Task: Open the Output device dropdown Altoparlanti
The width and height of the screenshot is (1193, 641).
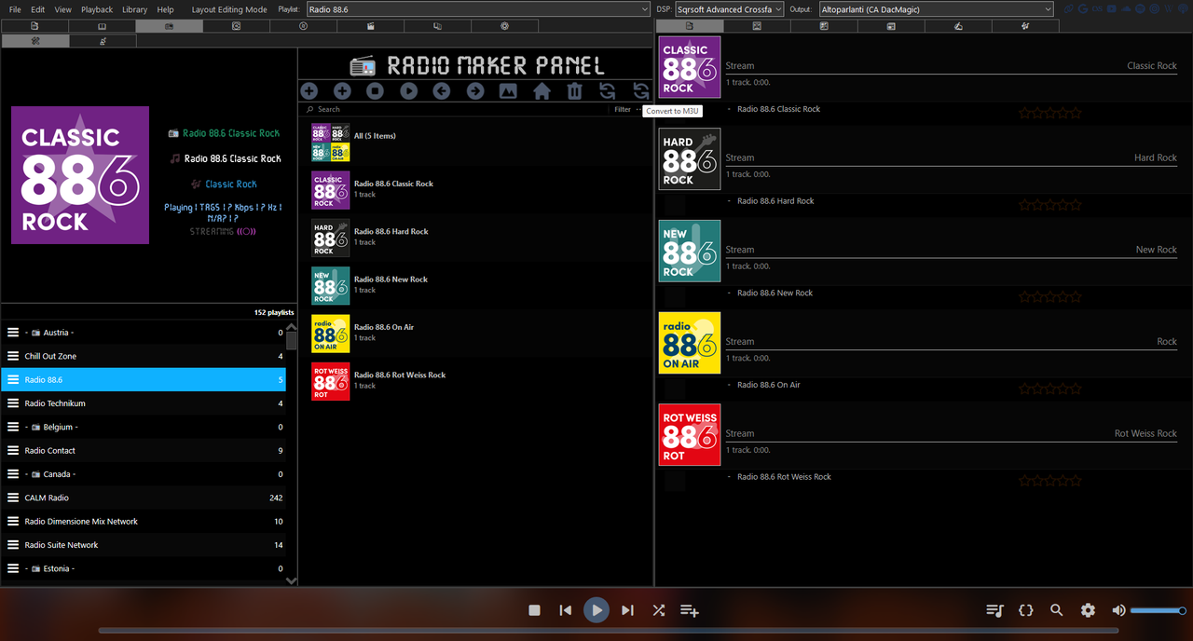Action: (936, 9)
